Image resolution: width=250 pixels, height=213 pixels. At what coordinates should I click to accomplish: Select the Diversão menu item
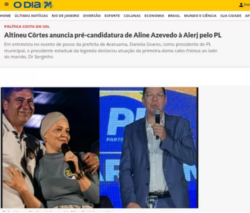point(92,16)
